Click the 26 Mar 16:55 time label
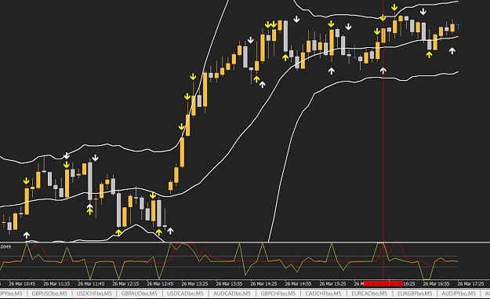This screenshot has width=490, height=299. click(436, 284)
